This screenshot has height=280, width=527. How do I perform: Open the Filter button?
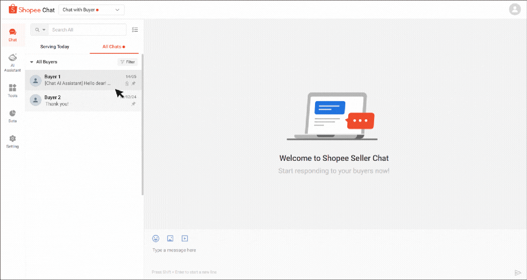tap(127, 62)
